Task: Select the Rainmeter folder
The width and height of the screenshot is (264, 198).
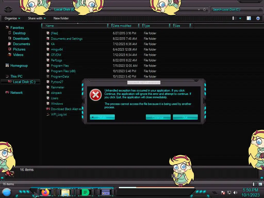Action: pos(57,87)
